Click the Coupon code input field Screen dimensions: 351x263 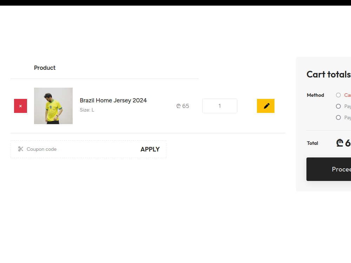tap(81, 149)
